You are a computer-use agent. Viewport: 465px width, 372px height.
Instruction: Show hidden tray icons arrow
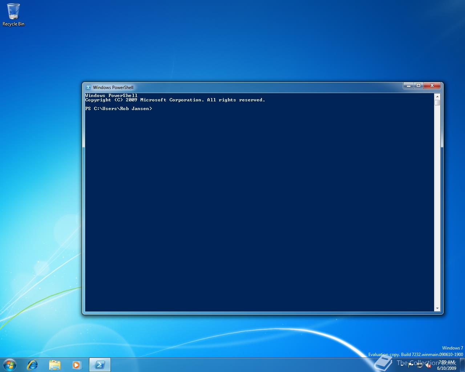(x=402, y=365)
